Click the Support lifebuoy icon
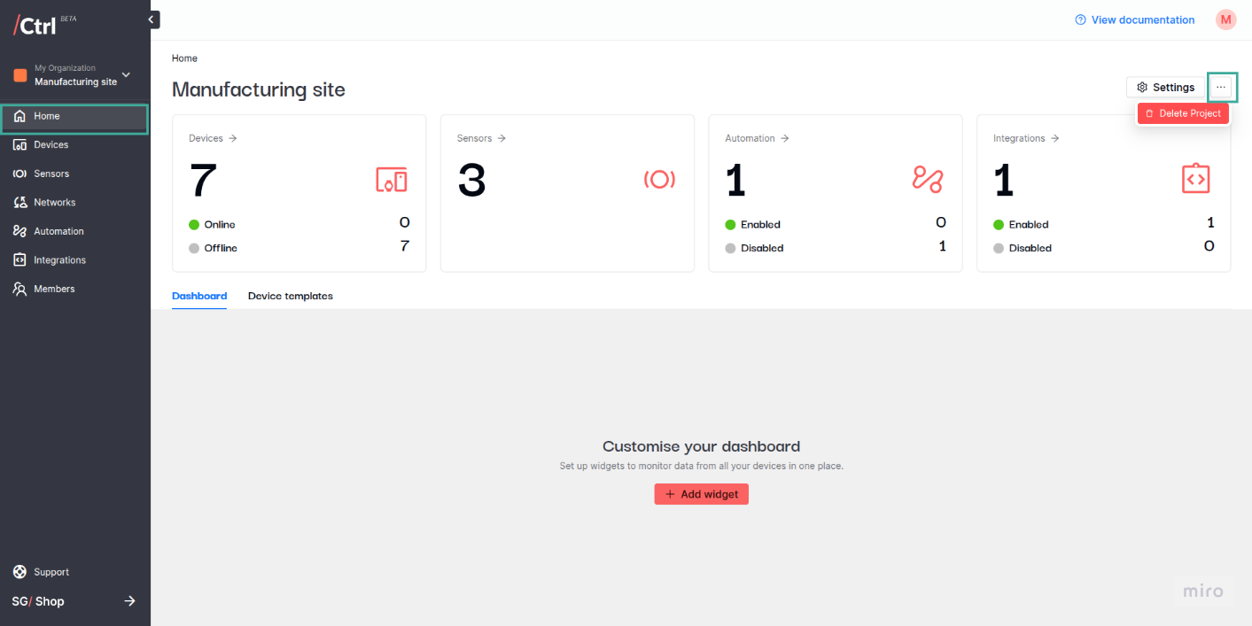Image resolution: width=1252 pixels, height=626 pixels. click(x=19, y=572)
